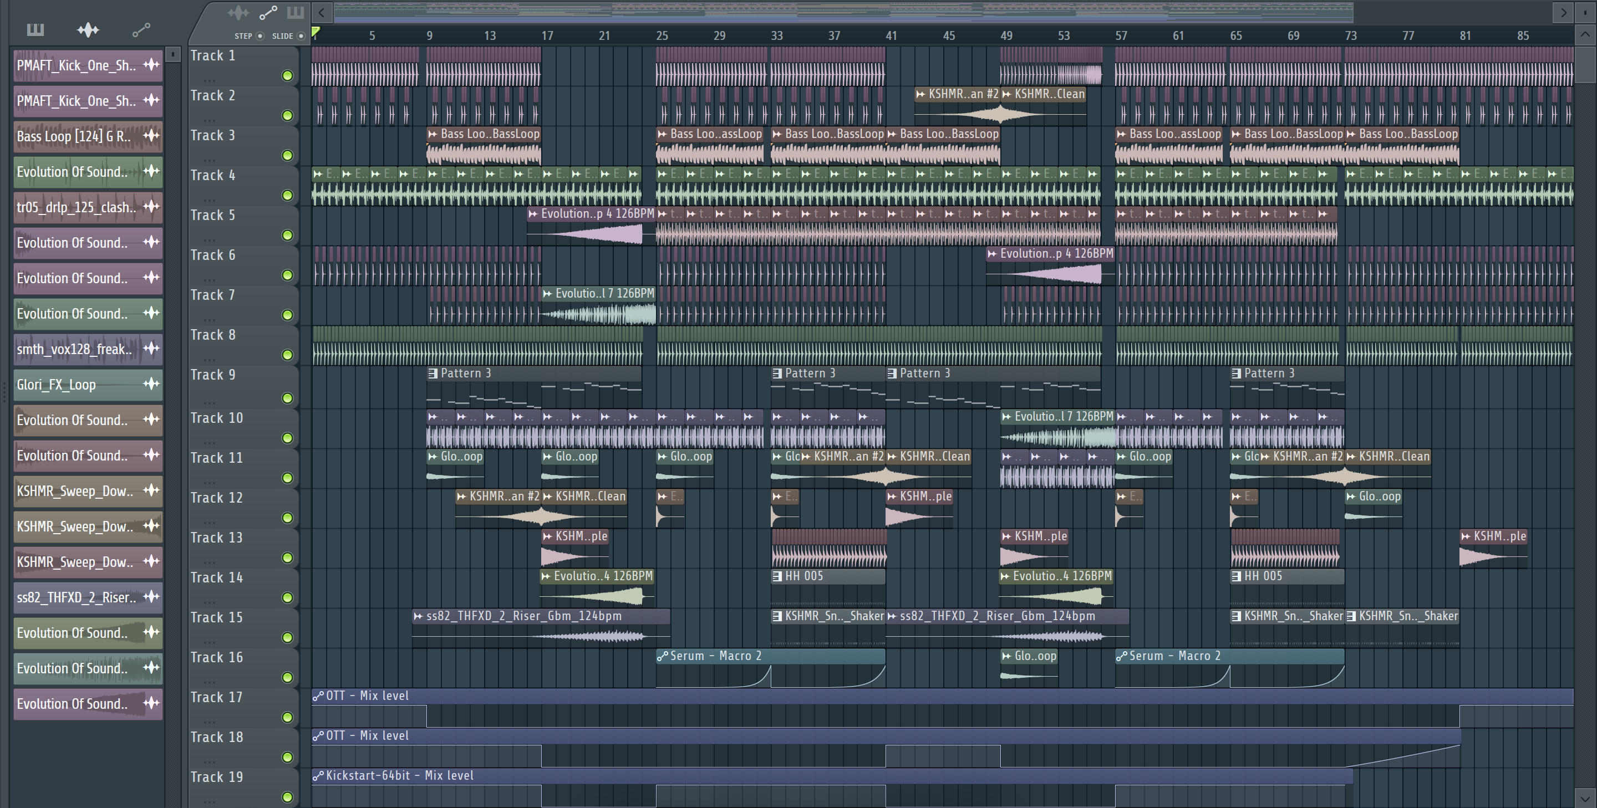Click the left arrow of the playlist overview
The width and height of the screenshot is (1597, 808).
pyautogui.click(x=321, y=12)
